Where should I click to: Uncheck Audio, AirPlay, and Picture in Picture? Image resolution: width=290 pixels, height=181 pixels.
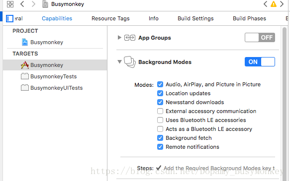tap(160, 84)
